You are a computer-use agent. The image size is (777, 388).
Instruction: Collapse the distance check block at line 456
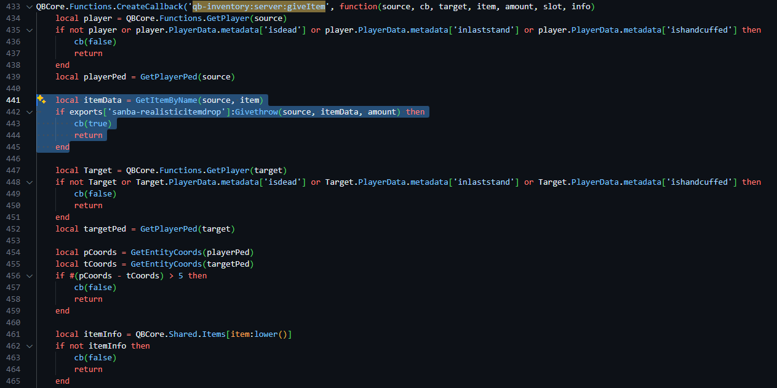tap(29, 276)
